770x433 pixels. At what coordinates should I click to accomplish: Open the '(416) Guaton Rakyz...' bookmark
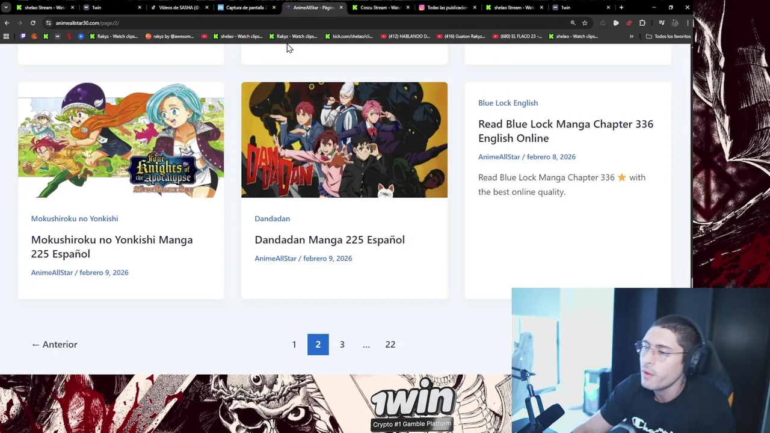(461, 36)
